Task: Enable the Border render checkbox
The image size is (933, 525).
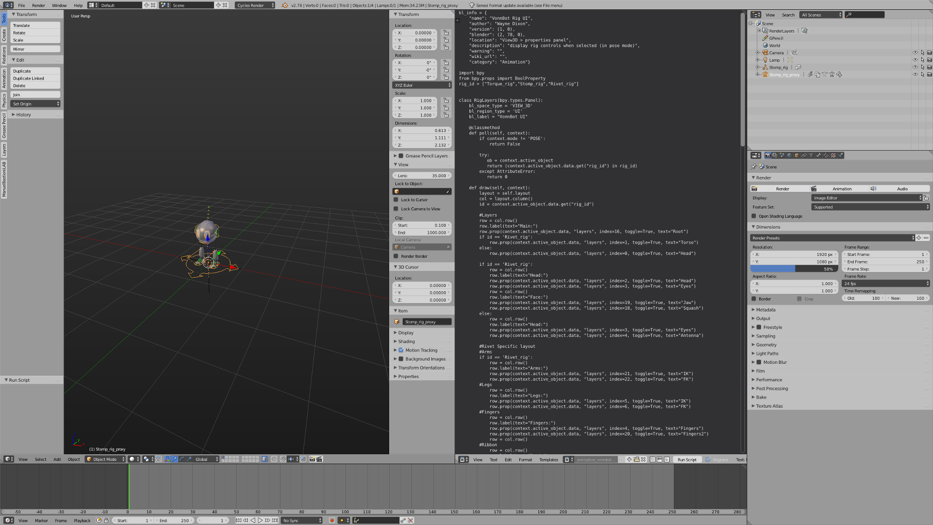Action: [754, 298]
